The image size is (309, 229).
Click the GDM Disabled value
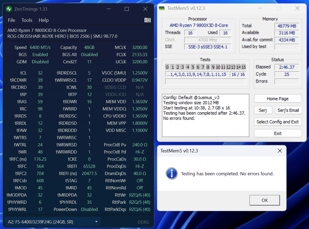pos(40,62)
